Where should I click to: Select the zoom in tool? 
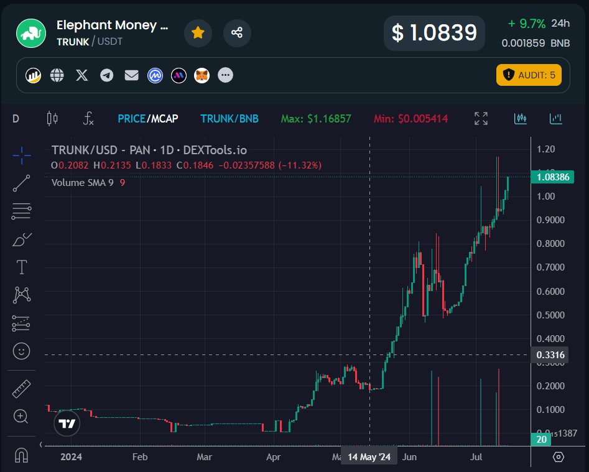click(x=21, y=417)
